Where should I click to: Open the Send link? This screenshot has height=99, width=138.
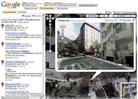[x=118, y=12]
